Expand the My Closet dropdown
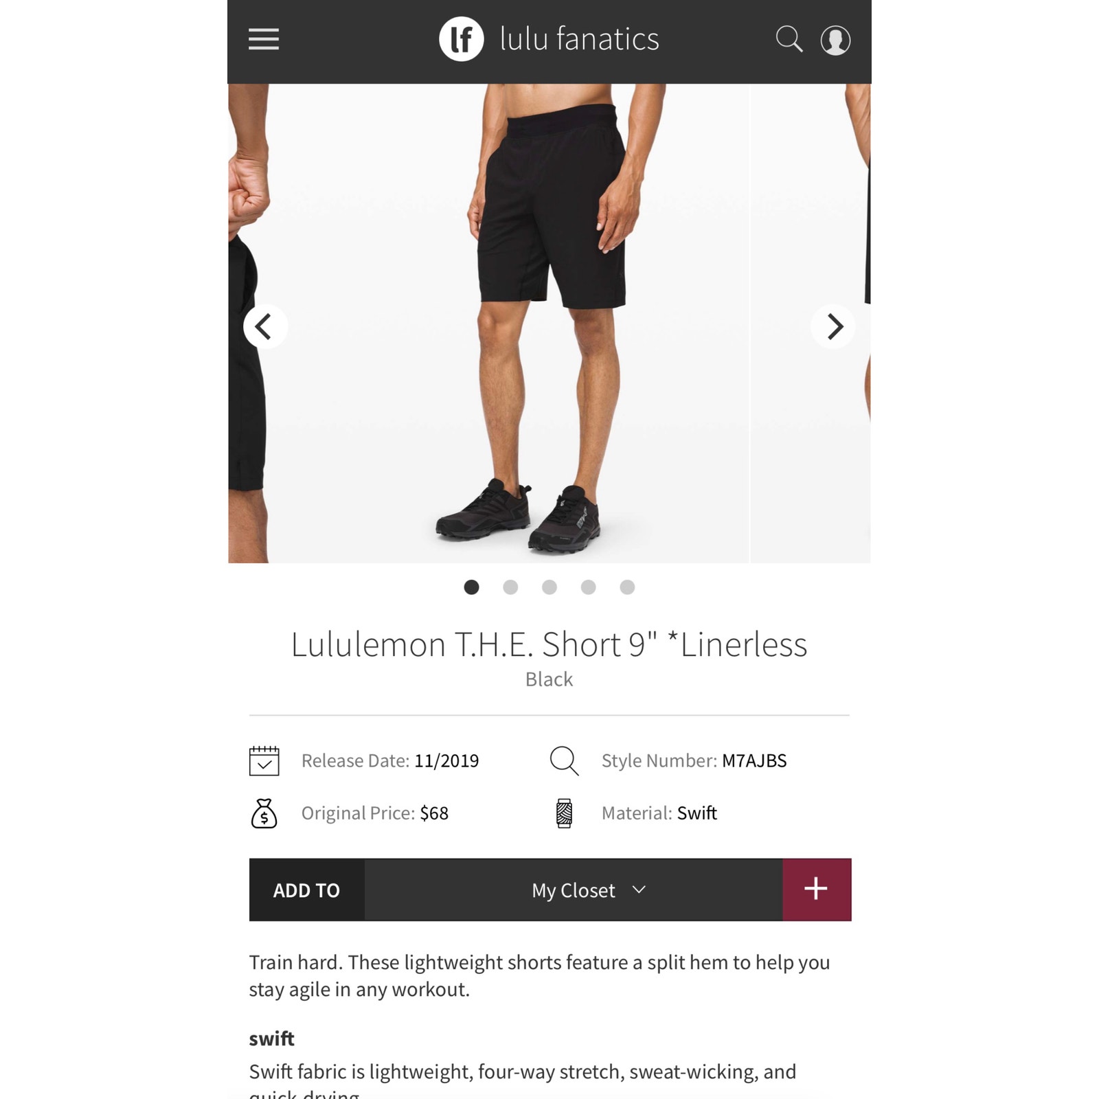Image resolution: width=1099 pixels, height=1099 pixels. coord(574,890)
